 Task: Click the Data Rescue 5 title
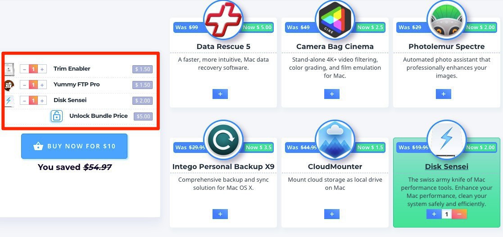(223, 46)
